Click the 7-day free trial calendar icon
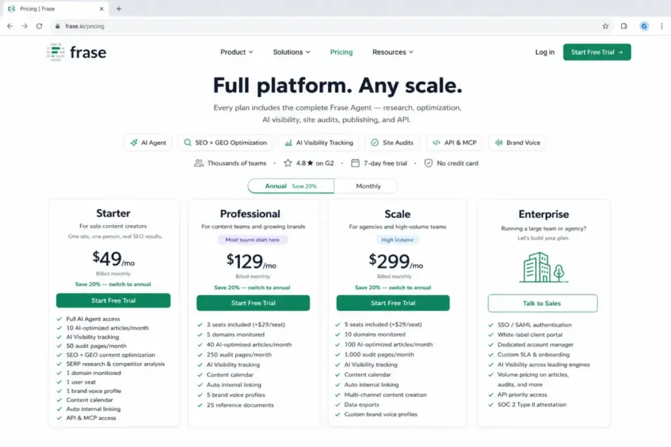Viewport: 671px width, 447px height. (x=355, y=163)
